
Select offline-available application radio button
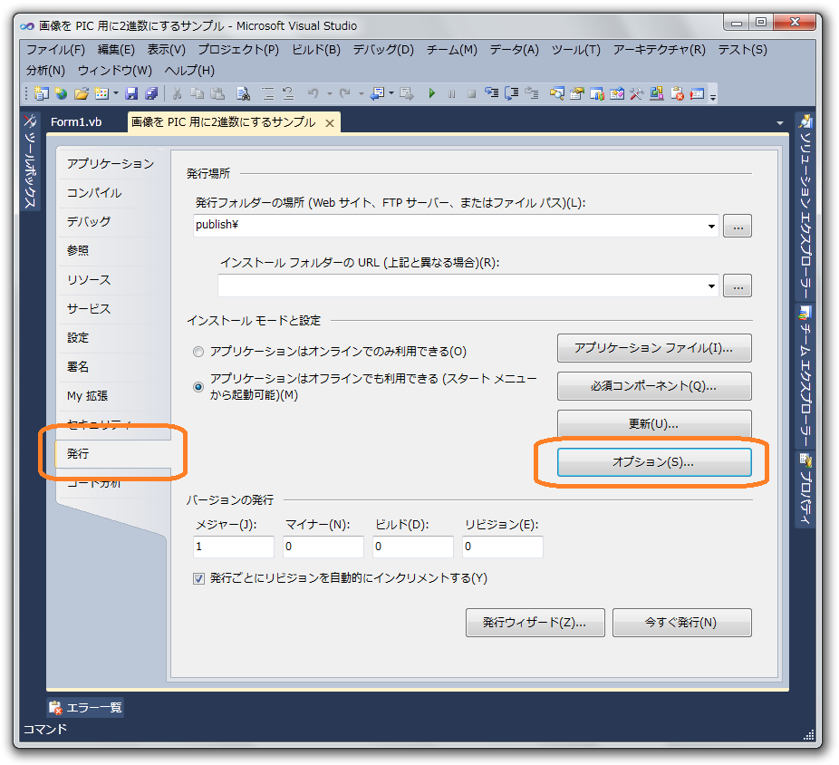198,386
